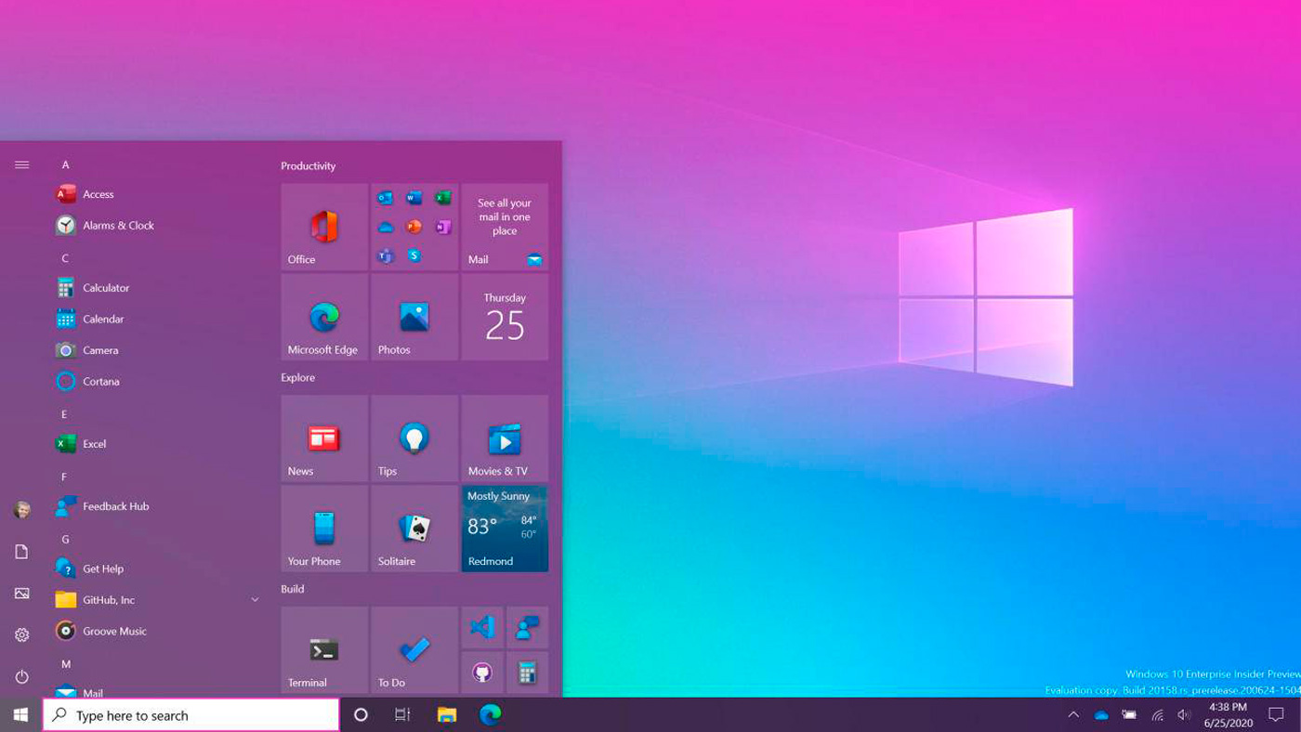Screen dimensions: 1301x732
Task: Select the Explore group header
Action: pyautogui.click(x=298, y=378)
